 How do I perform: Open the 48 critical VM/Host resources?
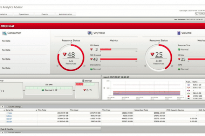[71, 55]
